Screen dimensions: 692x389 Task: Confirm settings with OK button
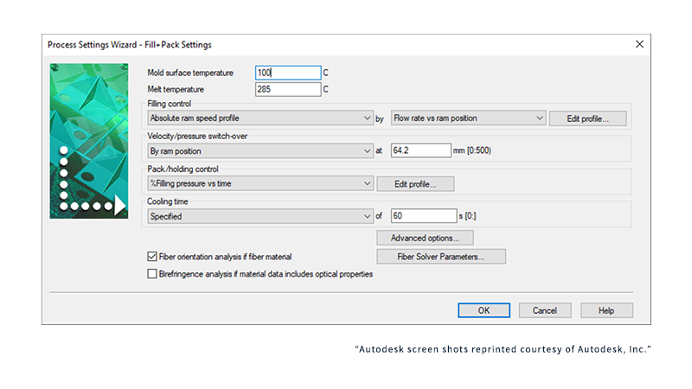tap(484, 310)
